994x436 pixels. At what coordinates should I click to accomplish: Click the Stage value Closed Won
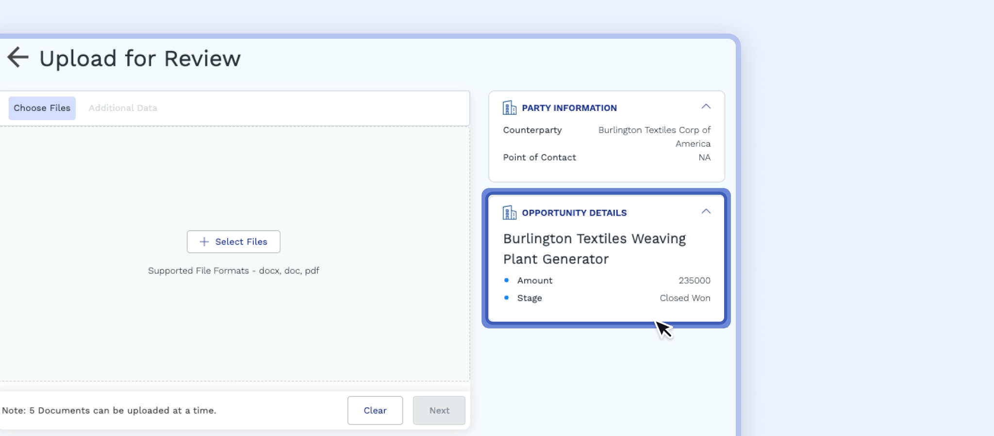[685, 298]
